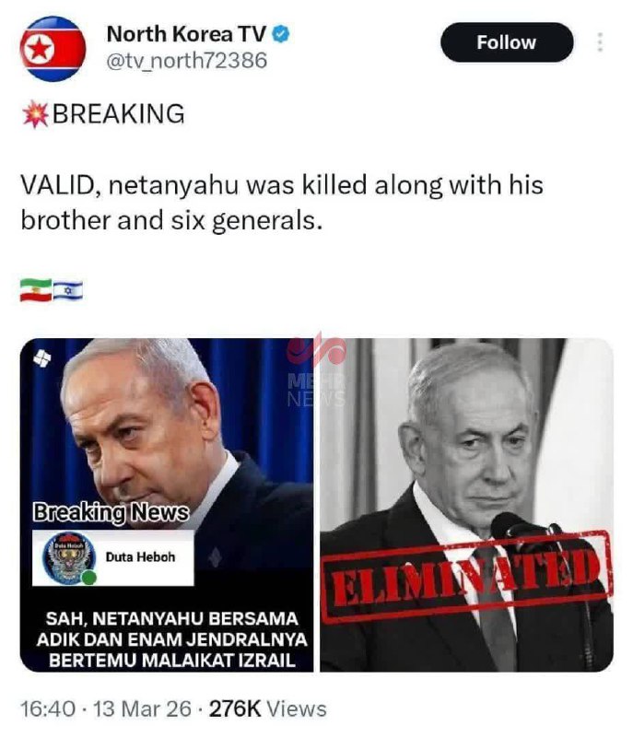
Task: Click the red ELIMINATED stamp
Action: click(468, 577)
